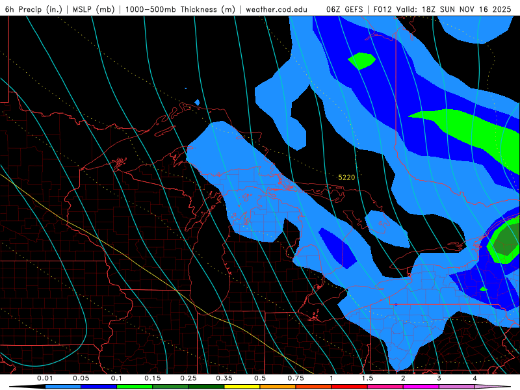Click the legend value 4

[475, 378]
